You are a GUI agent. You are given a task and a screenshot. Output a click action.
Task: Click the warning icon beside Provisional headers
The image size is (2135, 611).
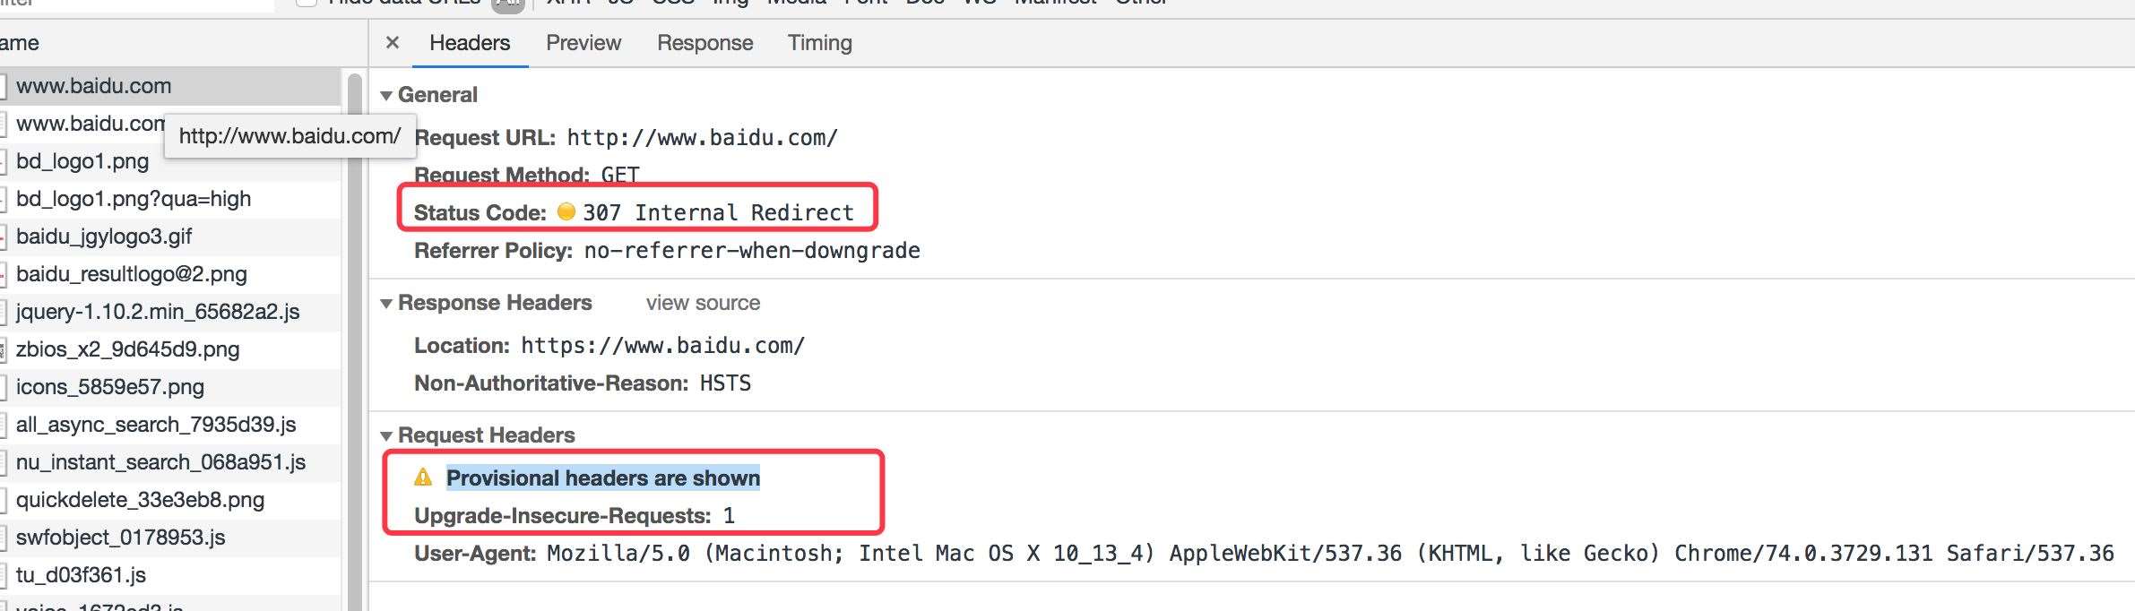click(x=423, y=478)
